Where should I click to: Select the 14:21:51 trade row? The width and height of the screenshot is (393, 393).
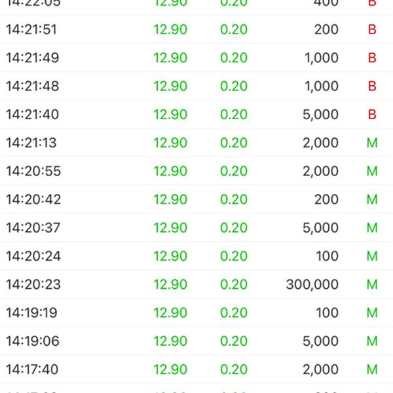(x=196, y=29)
